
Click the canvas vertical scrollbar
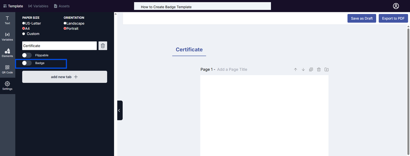click(408, 92)
